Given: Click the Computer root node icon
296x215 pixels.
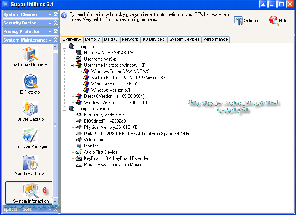Looking at the screenshot, I should (71, 46).
